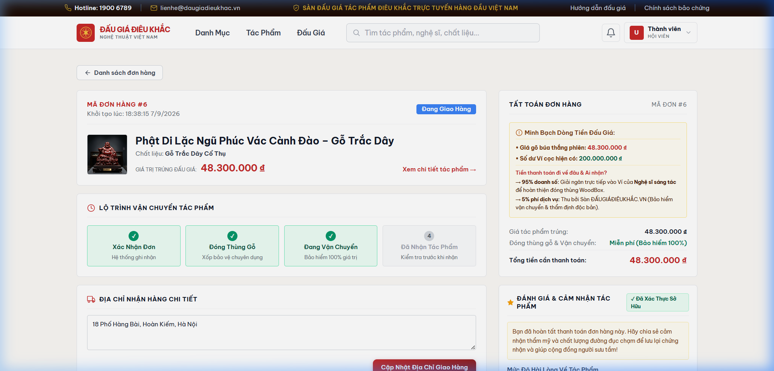This screenshot has height=371, width=774.
Task: Click the red U user avatar
Action: click(637, 33)
